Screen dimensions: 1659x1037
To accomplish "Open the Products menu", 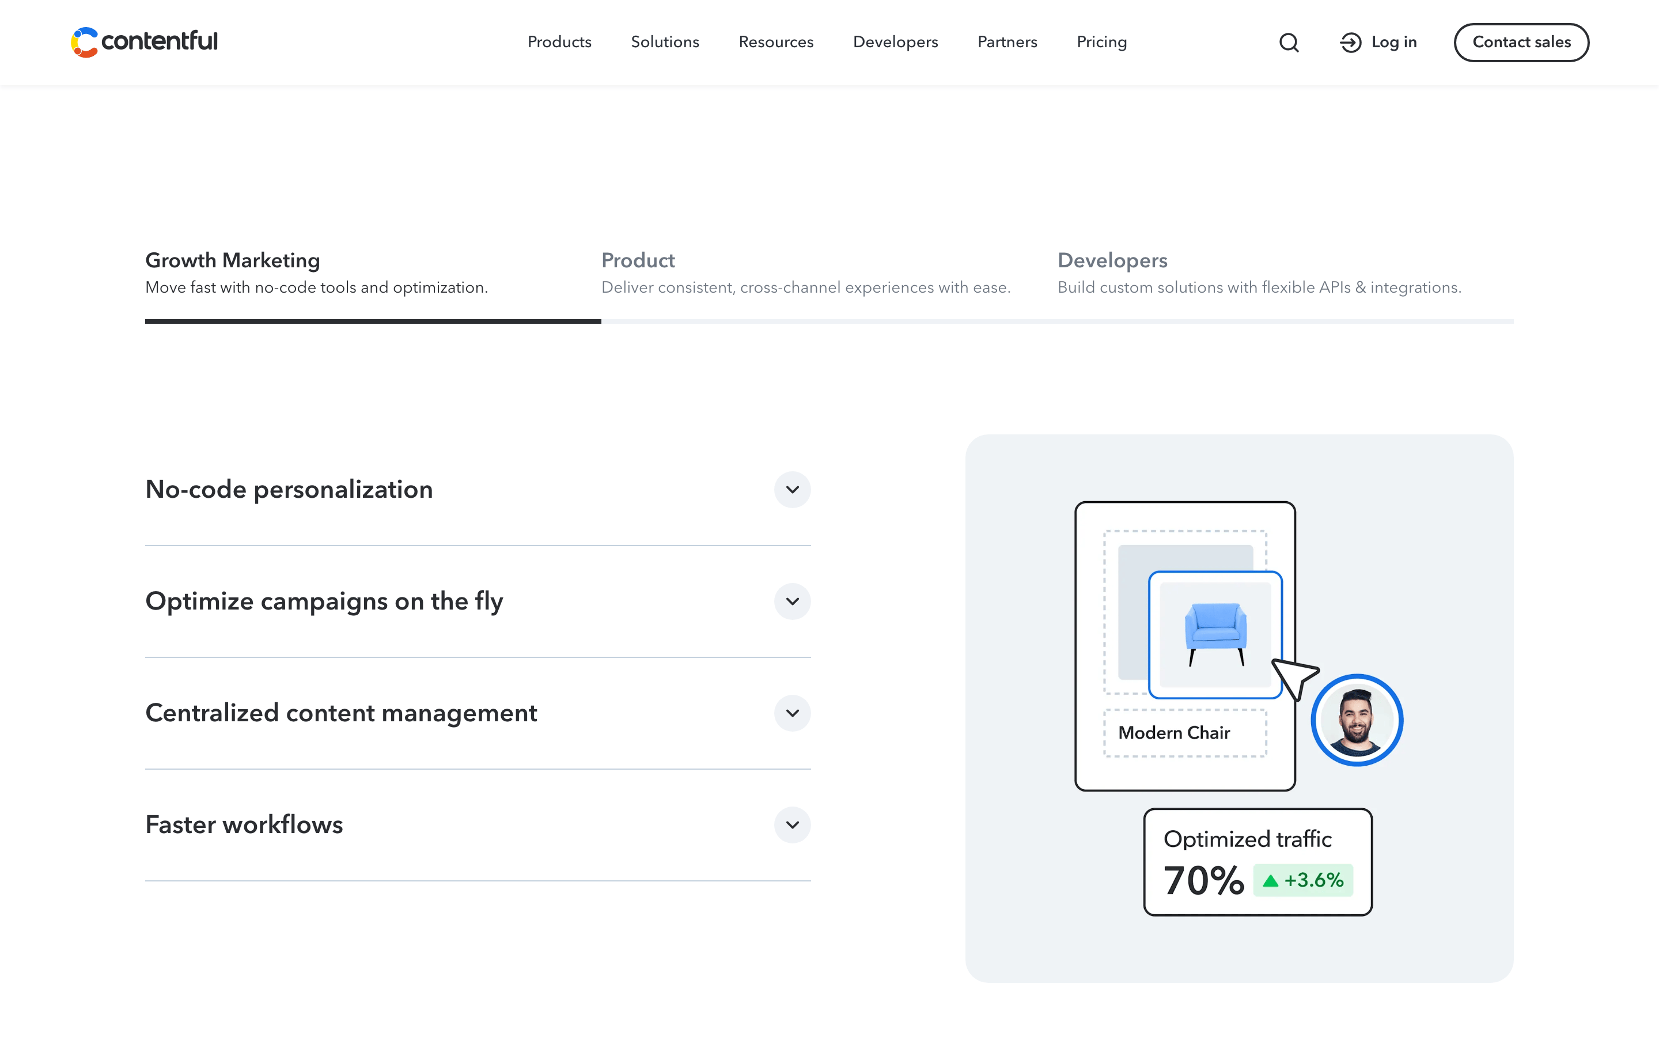I will pos(559,42).
